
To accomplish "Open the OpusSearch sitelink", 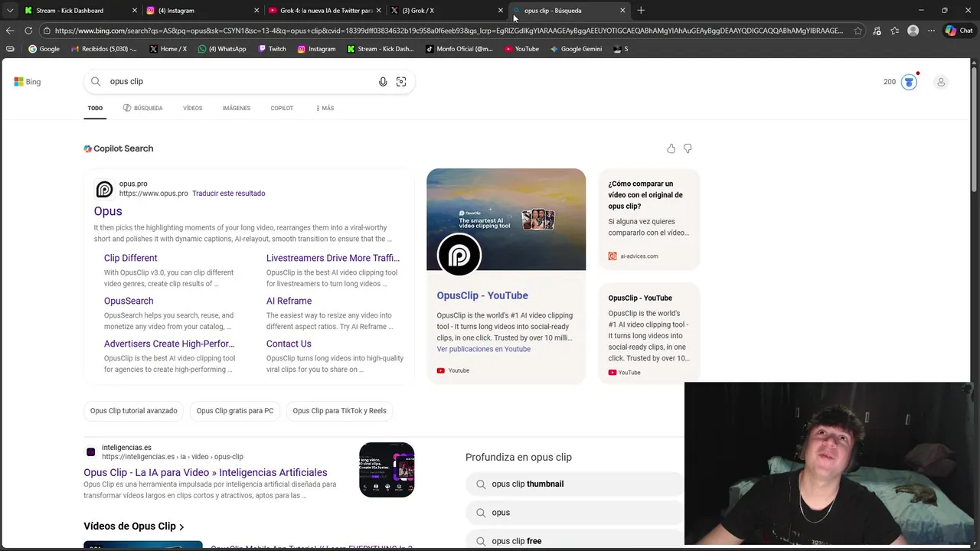I will point(129,301).
